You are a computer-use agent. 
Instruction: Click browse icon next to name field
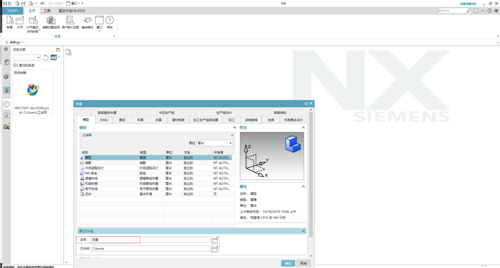pos(215,240)
